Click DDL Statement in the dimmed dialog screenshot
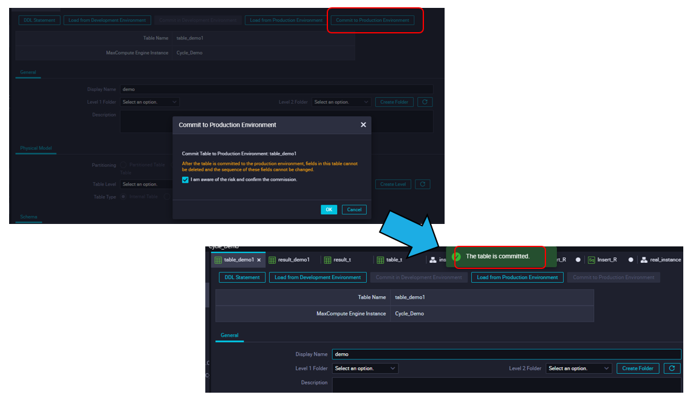This screenshot has height=403, width=693. (39, 20)
